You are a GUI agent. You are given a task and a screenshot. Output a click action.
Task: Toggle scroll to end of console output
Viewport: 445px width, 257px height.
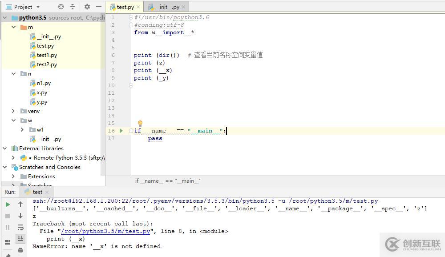(x=20, y=239)
